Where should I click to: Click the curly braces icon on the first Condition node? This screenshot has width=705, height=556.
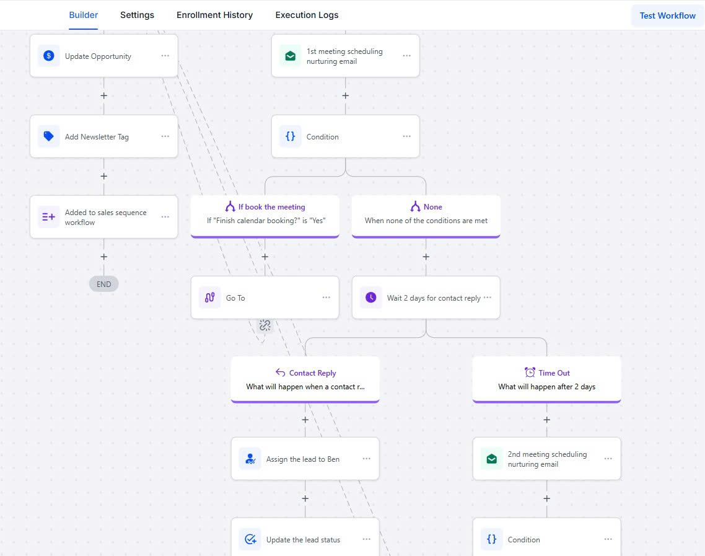point(291,136)
